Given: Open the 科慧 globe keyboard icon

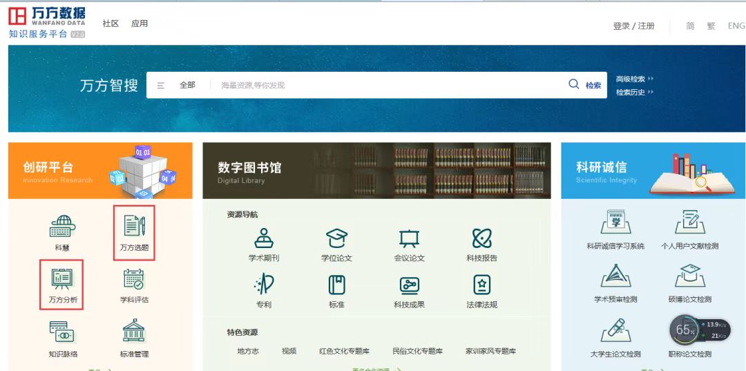Looking at the screenshot, I should click(62, 227).
